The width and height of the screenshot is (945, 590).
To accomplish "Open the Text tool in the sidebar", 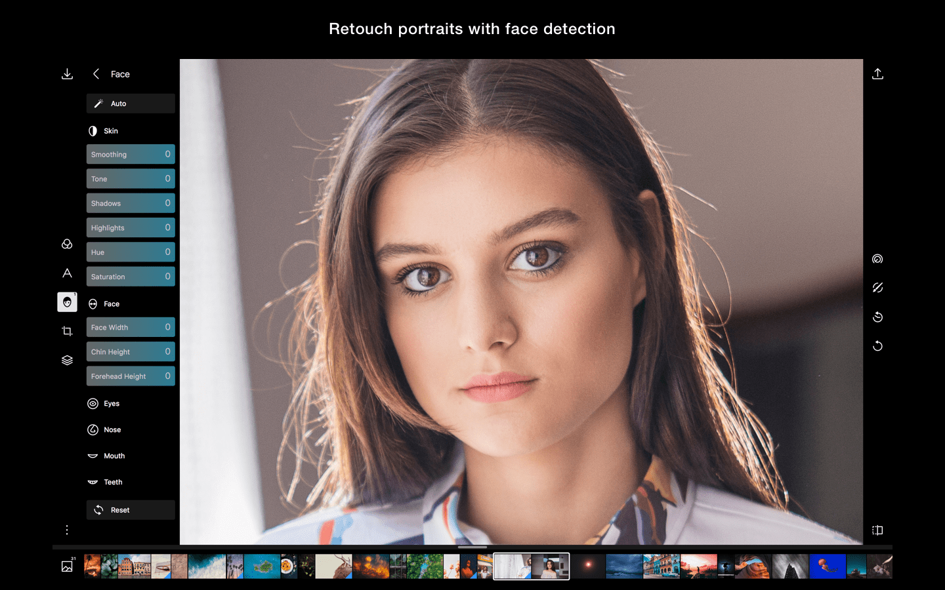I will pos(67,273).
